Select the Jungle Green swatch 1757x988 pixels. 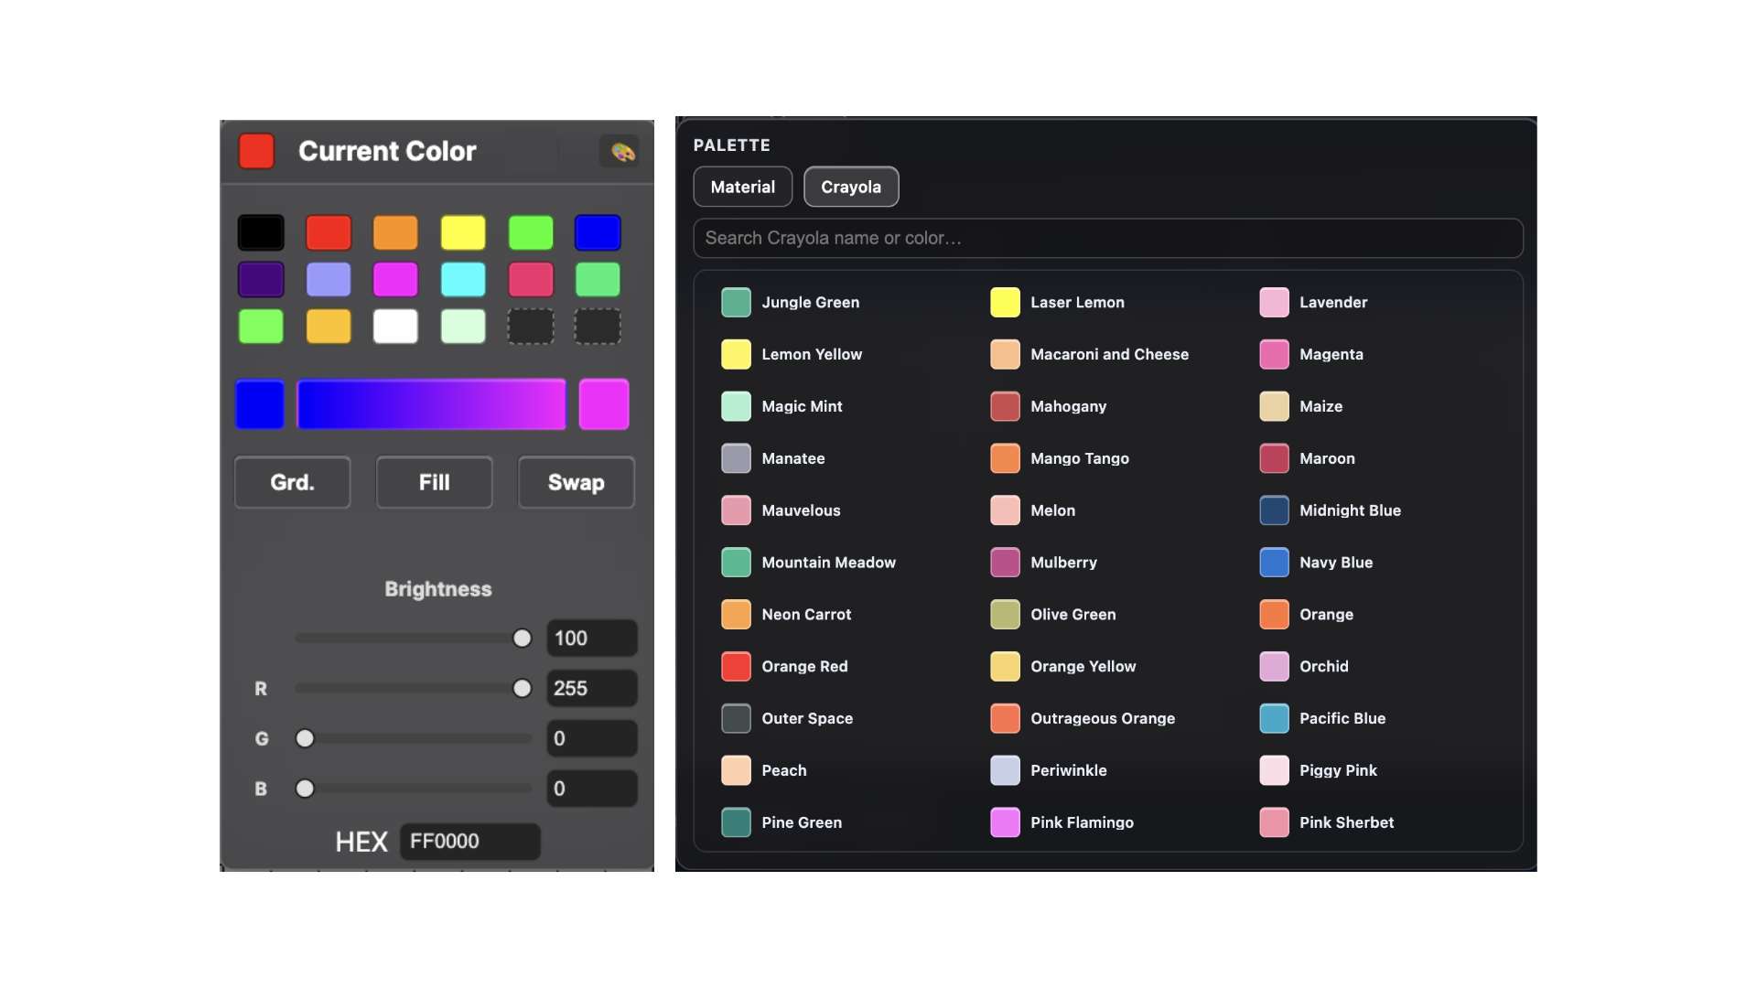736,302
